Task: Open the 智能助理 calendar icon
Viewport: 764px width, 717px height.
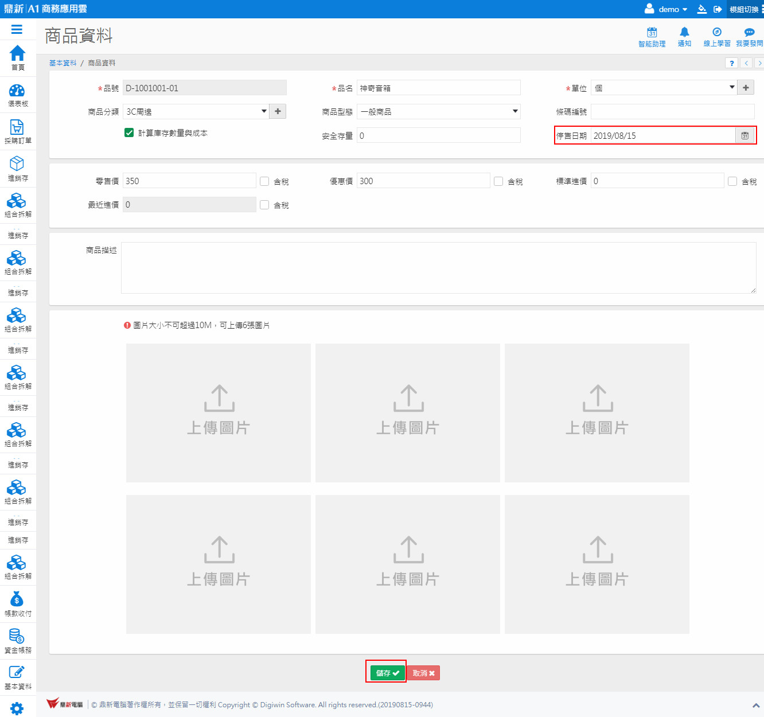Action: (652, 33)
